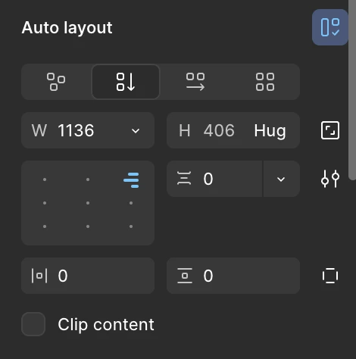Click the vertical padding field
Viewport: 356px width, 359px height.
(233, 276)
